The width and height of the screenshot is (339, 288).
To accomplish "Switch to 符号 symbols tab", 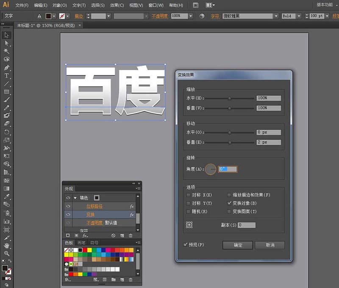I will pyautogui.click(x=94, y=243).
